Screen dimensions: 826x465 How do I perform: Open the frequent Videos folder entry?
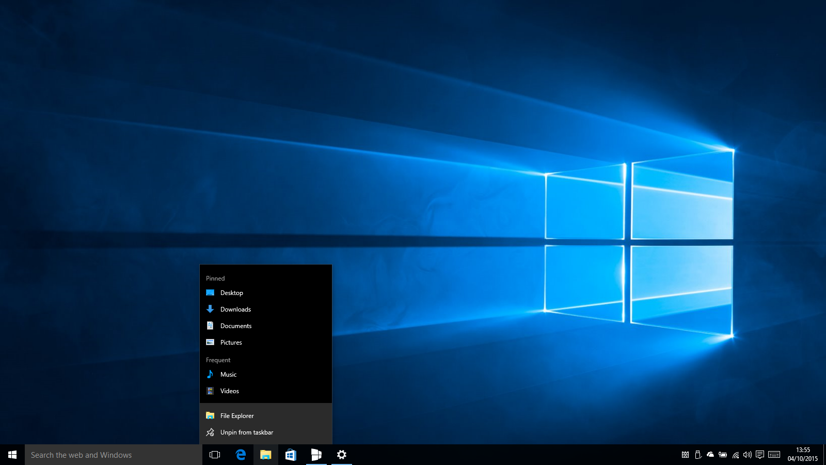(x=265, y=391)
